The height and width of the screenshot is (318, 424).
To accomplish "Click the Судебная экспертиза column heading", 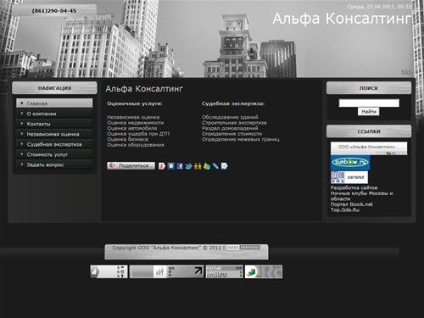I will tap(233, 103).
